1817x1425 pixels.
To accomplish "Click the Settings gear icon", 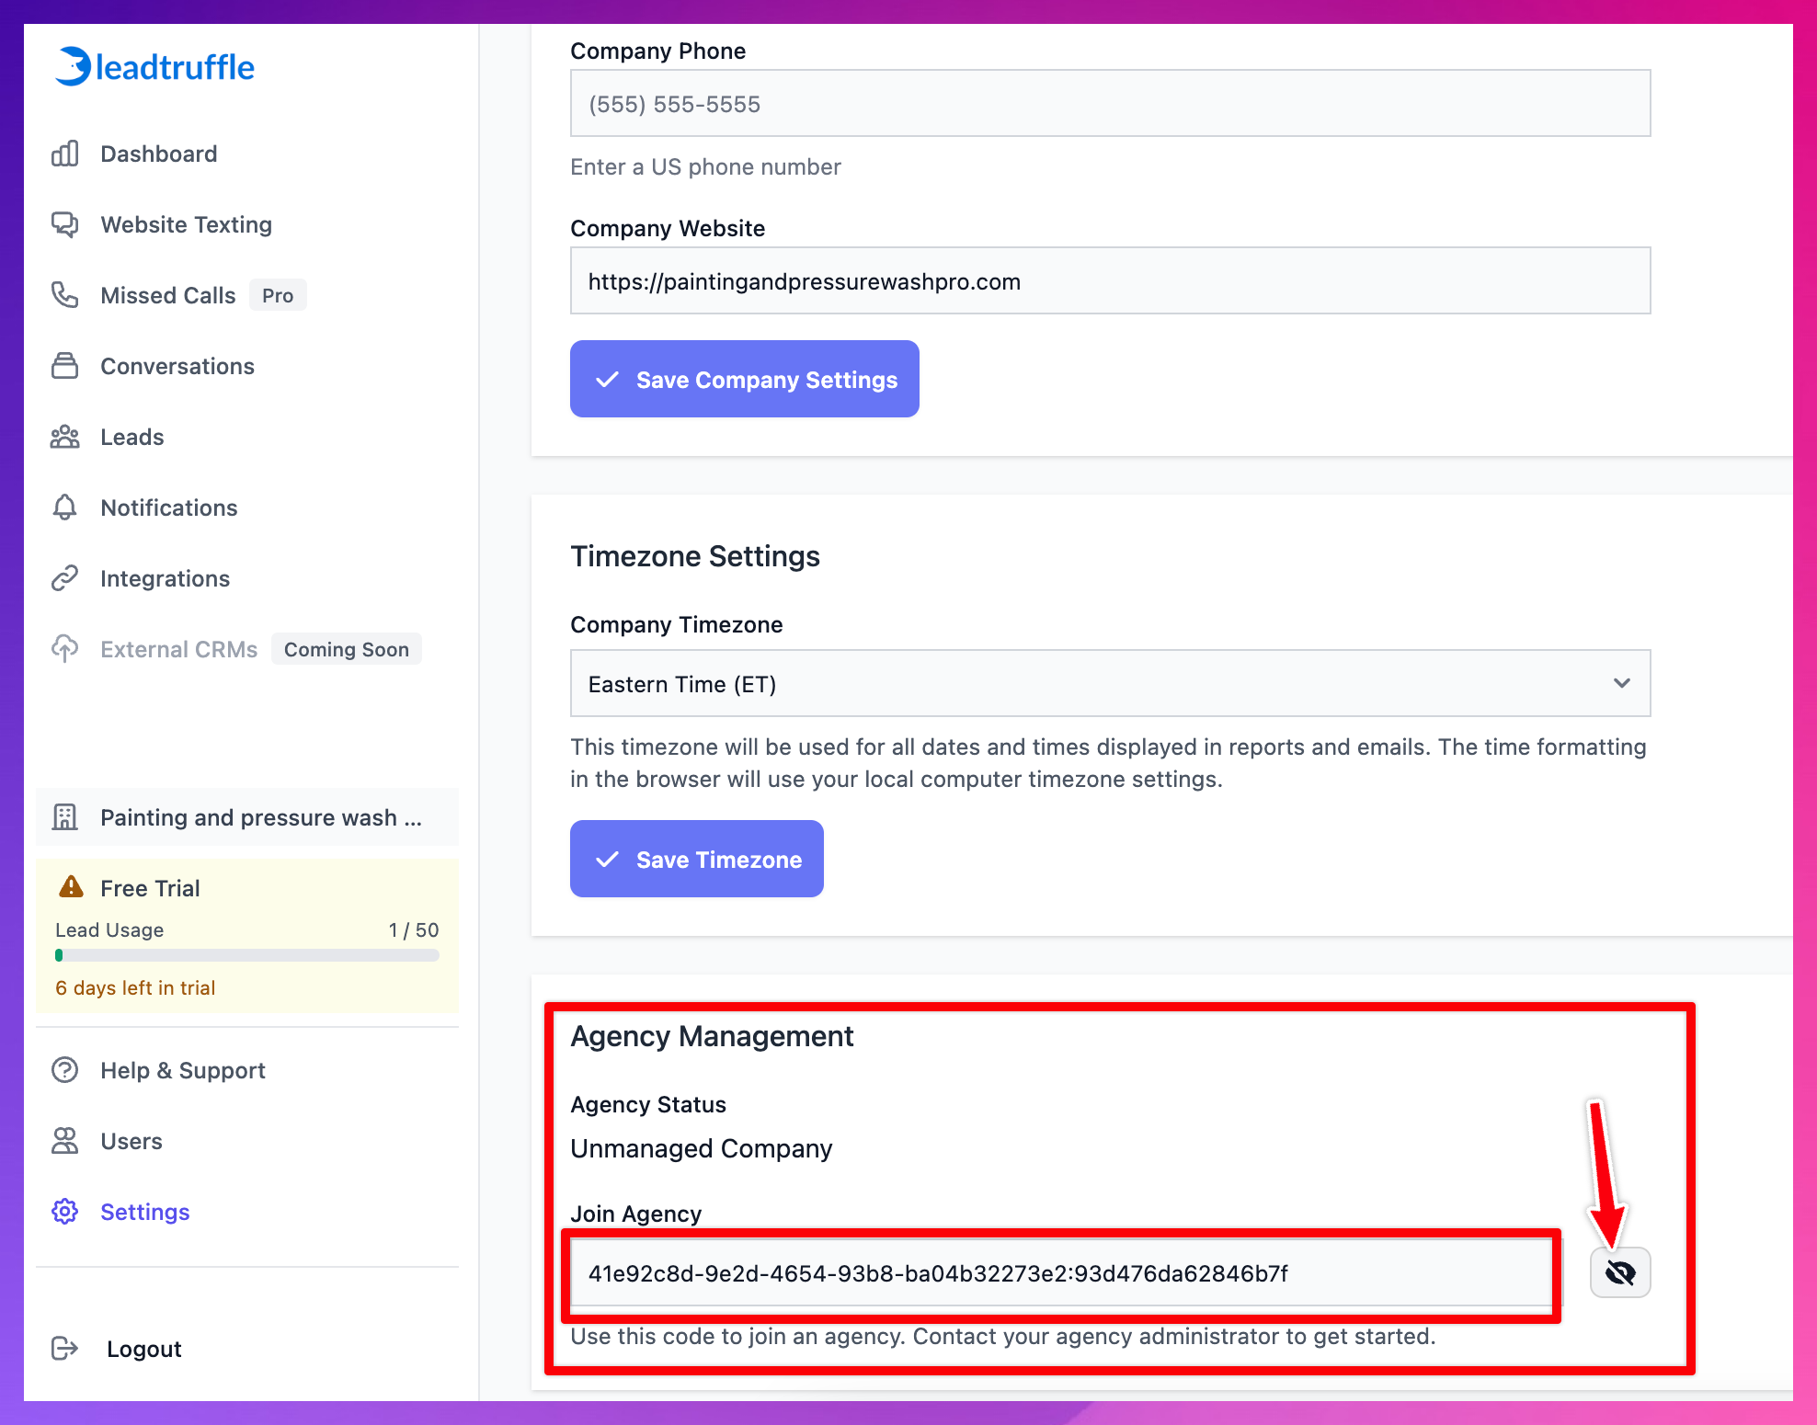I will click(x=64, y=1212).
